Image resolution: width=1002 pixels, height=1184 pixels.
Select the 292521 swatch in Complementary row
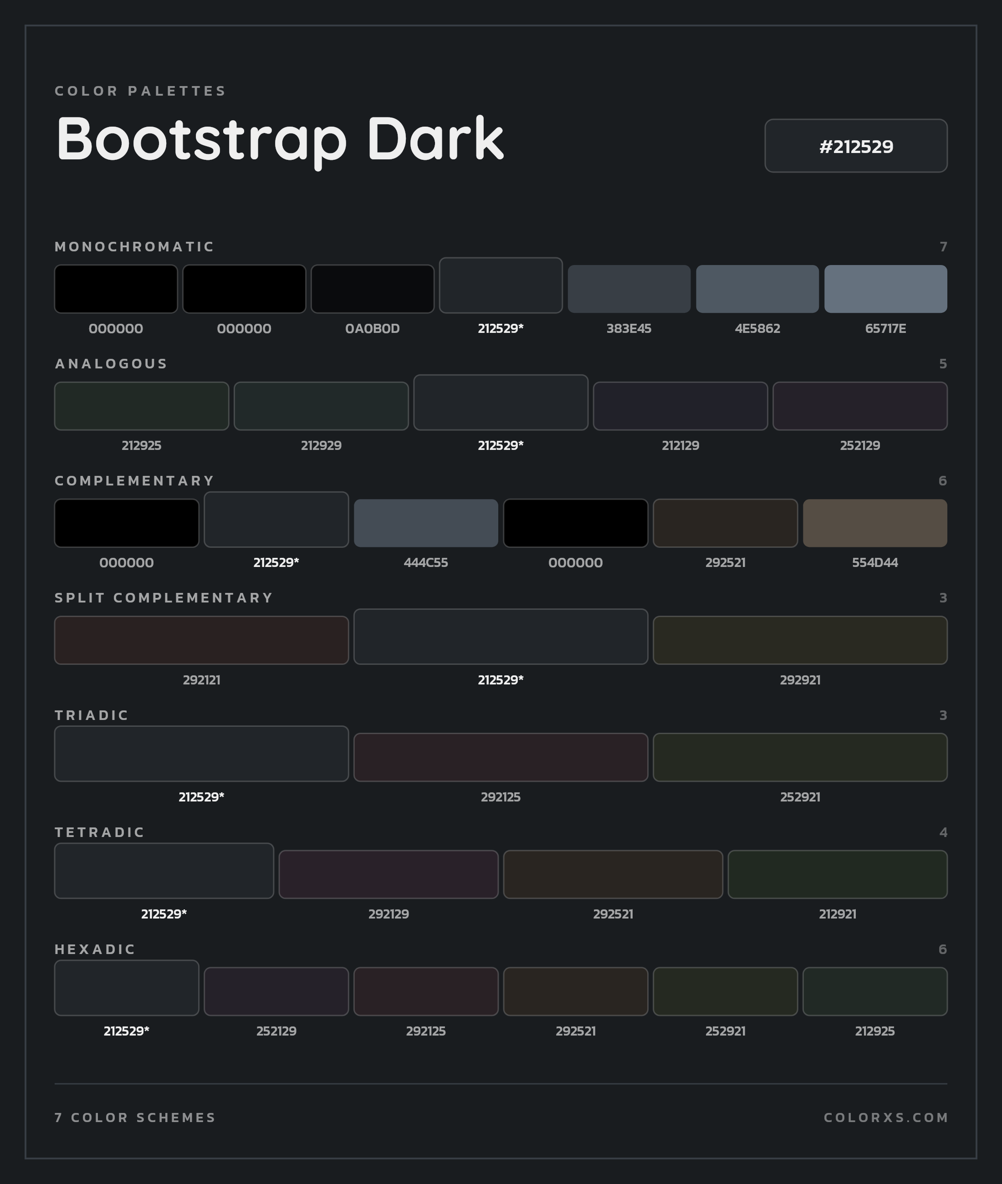tap(726, 523)
